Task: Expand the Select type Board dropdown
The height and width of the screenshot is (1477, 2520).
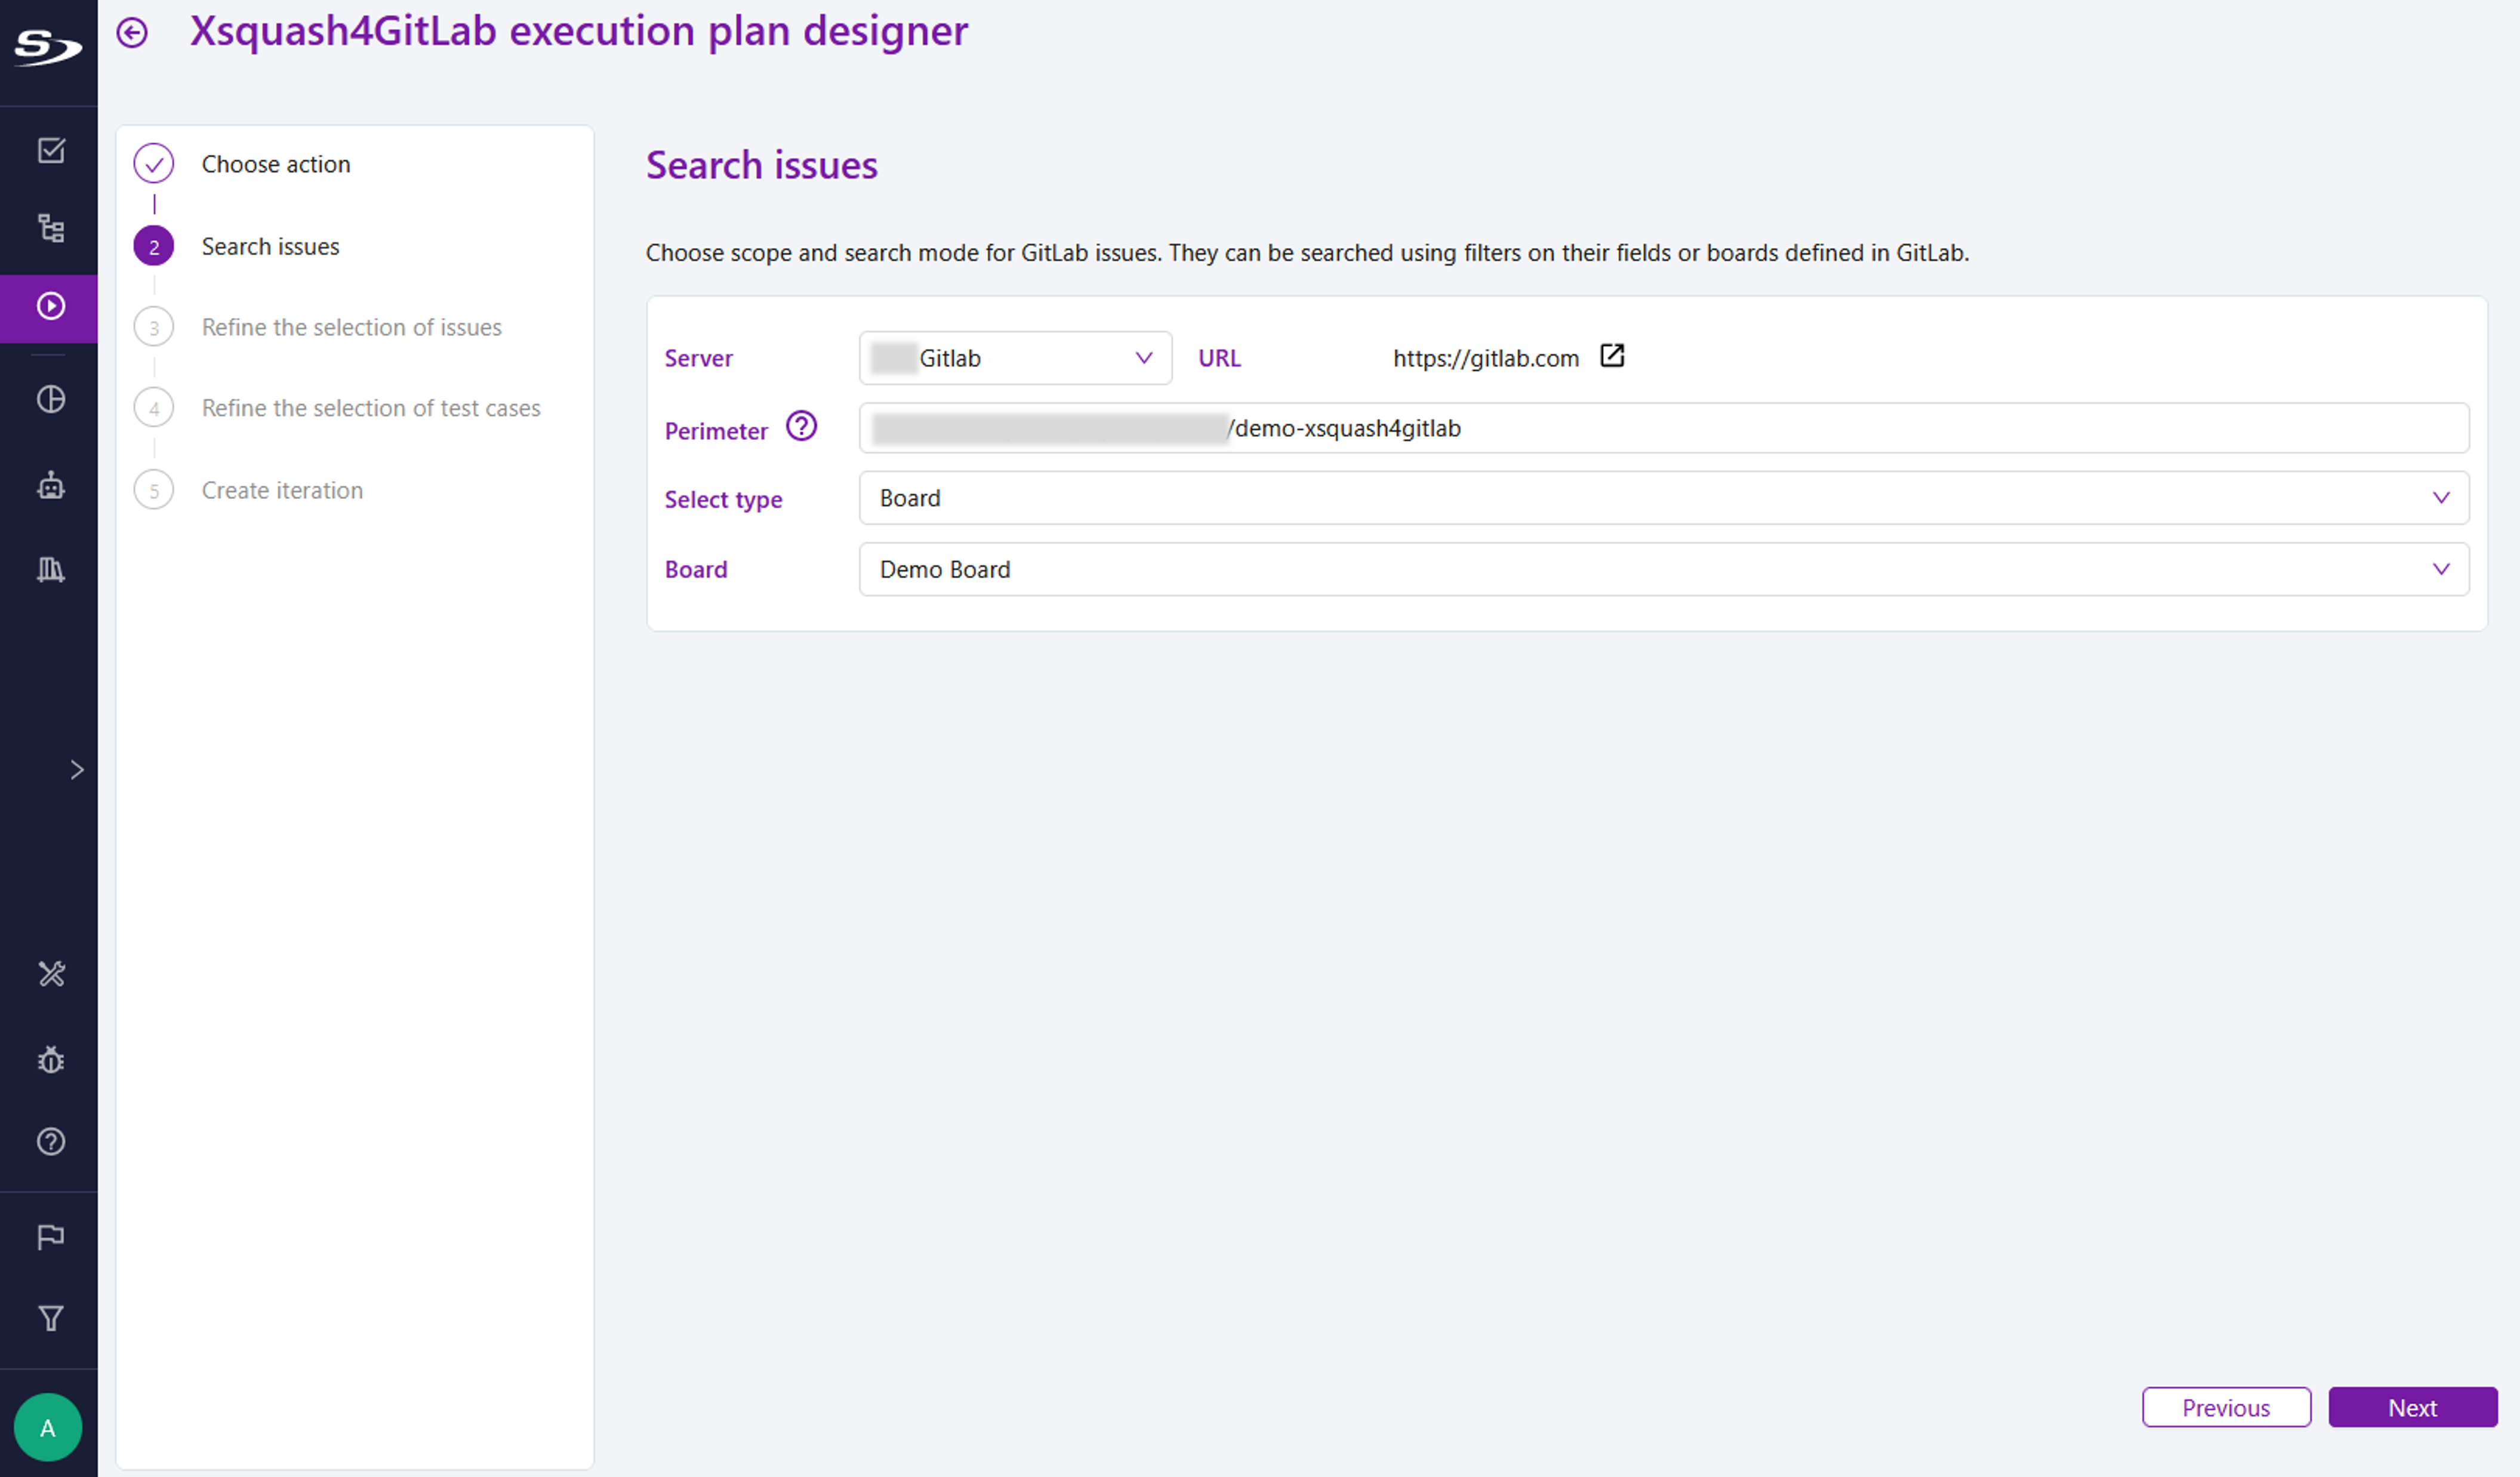Action: click(x=1662, y=498)
